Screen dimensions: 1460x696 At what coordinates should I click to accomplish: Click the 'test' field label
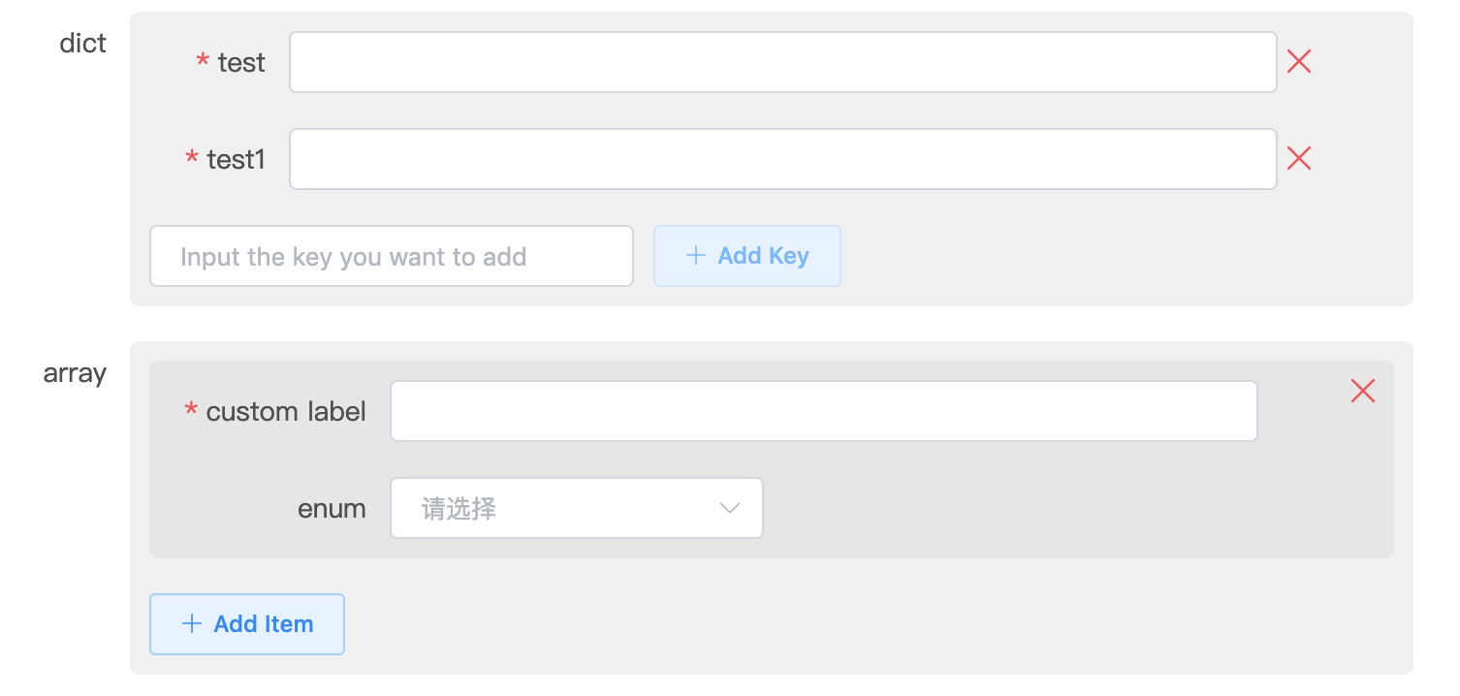point(241,63)
